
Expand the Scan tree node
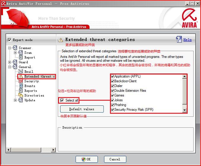point(15,53)
